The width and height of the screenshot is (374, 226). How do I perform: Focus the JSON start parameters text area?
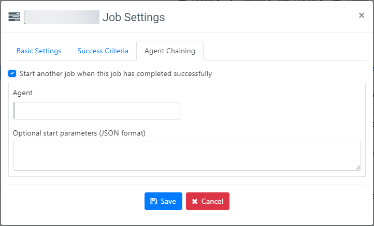(x=187, y=156)
